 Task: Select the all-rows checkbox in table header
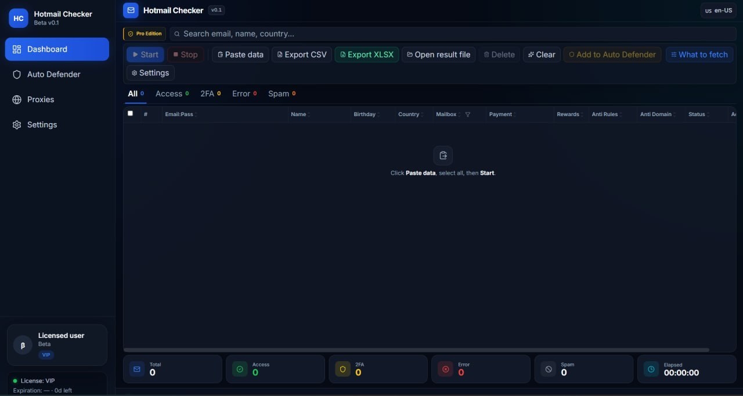(130, 113)
